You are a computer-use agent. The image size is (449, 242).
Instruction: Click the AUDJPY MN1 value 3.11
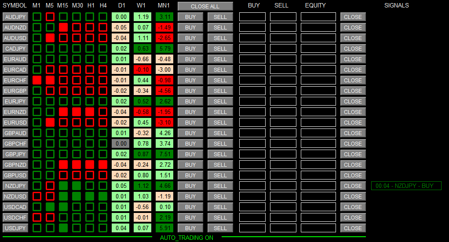click(x=164, y=17)
